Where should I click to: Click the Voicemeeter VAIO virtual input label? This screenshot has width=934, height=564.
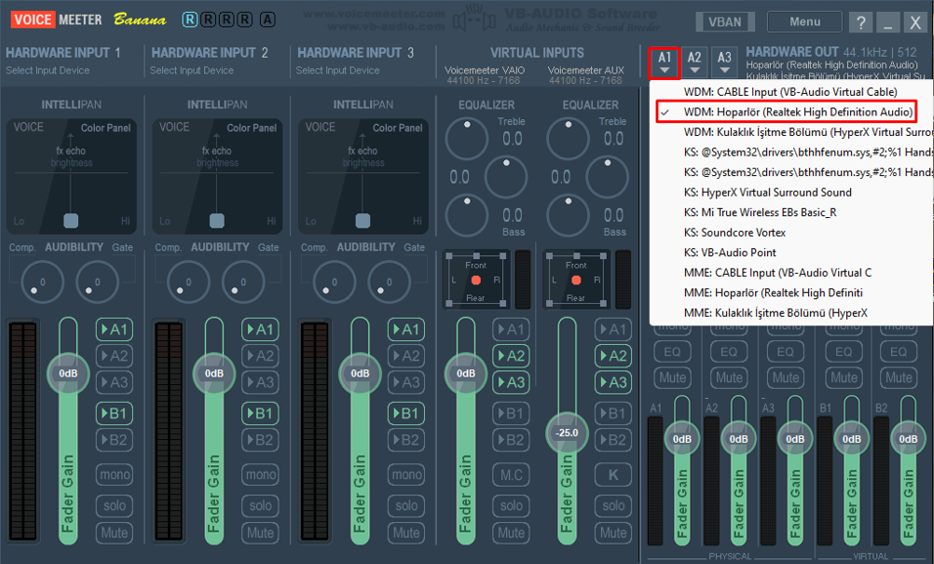[485, 70]
